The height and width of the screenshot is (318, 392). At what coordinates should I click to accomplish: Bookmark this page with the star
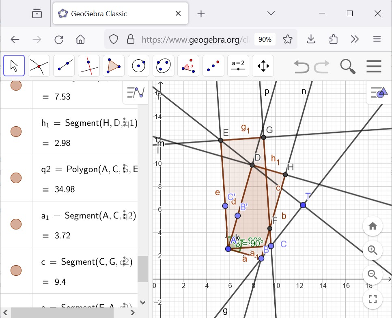pyautogui.click(x=287, y=39)
